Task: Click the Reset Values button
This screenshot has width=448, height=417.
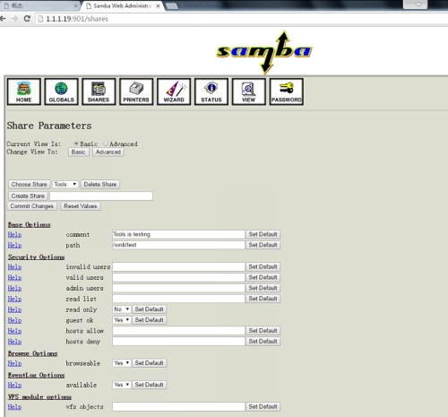Action: [x=81, y=206]
